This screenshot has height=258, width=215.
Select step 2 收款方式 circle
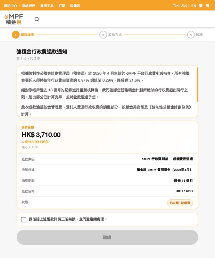[x=103, y=35]
